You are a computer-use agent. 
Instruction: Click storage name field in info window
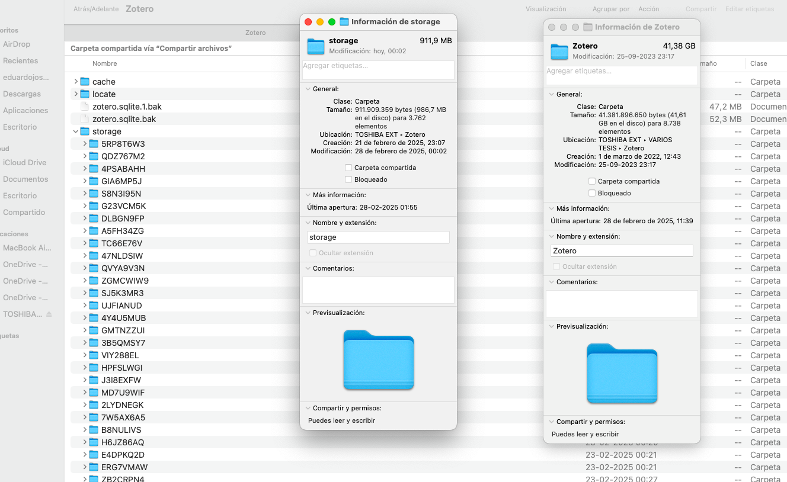(x=378, y=237)
